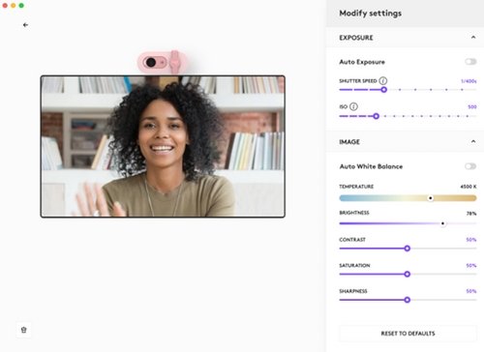Collapse the Image section chevron

473,141
